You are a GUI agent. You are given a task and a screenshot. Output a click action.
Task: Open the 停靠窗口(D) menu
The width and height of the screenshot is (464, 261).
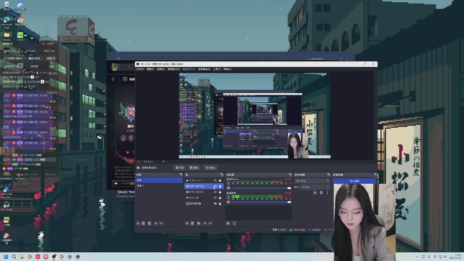pos(173,69)
